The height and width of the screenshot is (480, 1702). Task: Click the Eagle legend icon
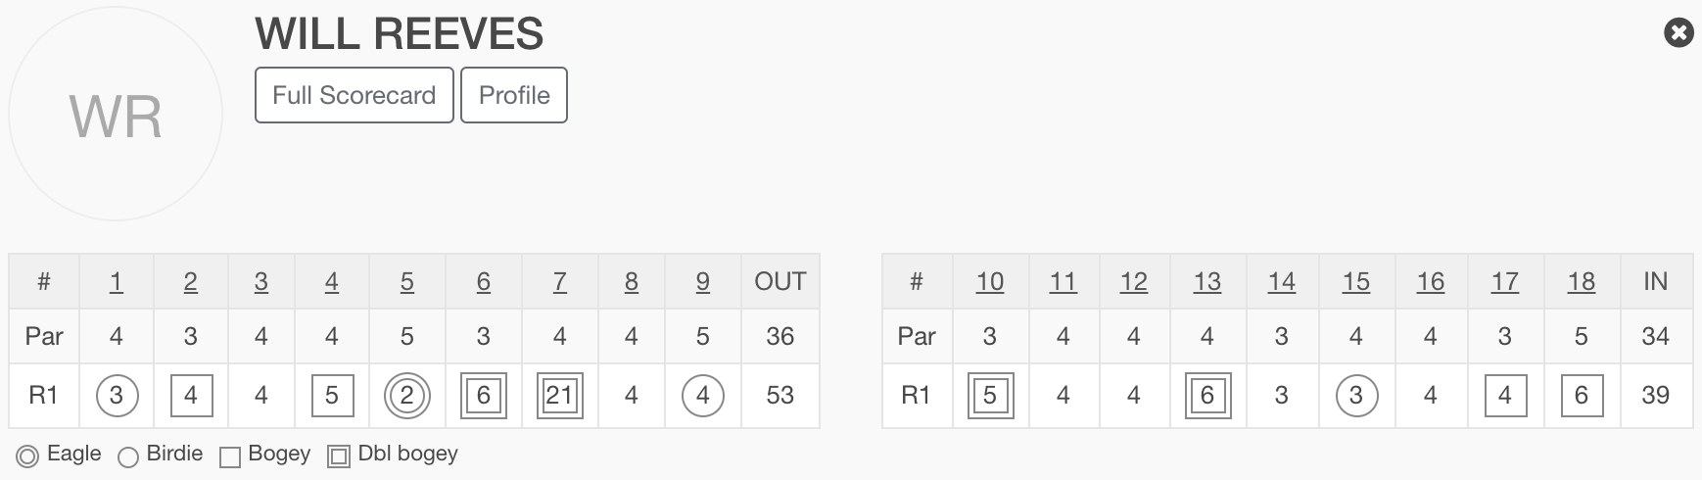point(27,456)
